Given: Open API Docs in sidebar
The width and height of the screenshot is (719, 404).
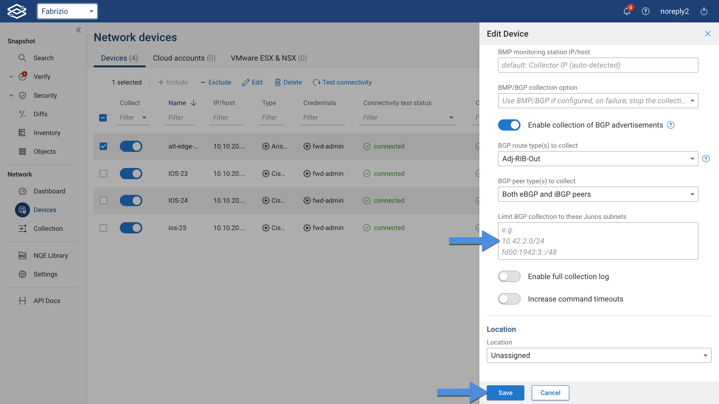Looking at the screenshot, I should [x=47, y=301].
